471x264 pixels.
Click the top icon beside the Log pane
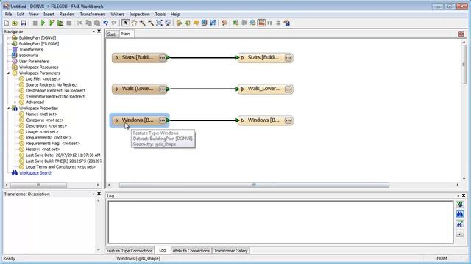(x=460, y=205)
